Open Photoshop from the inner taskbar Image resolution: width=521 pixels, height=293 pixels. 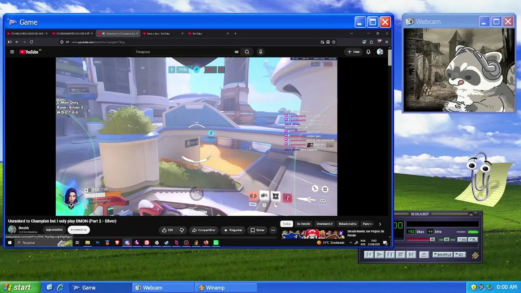[x=97, y=243]
